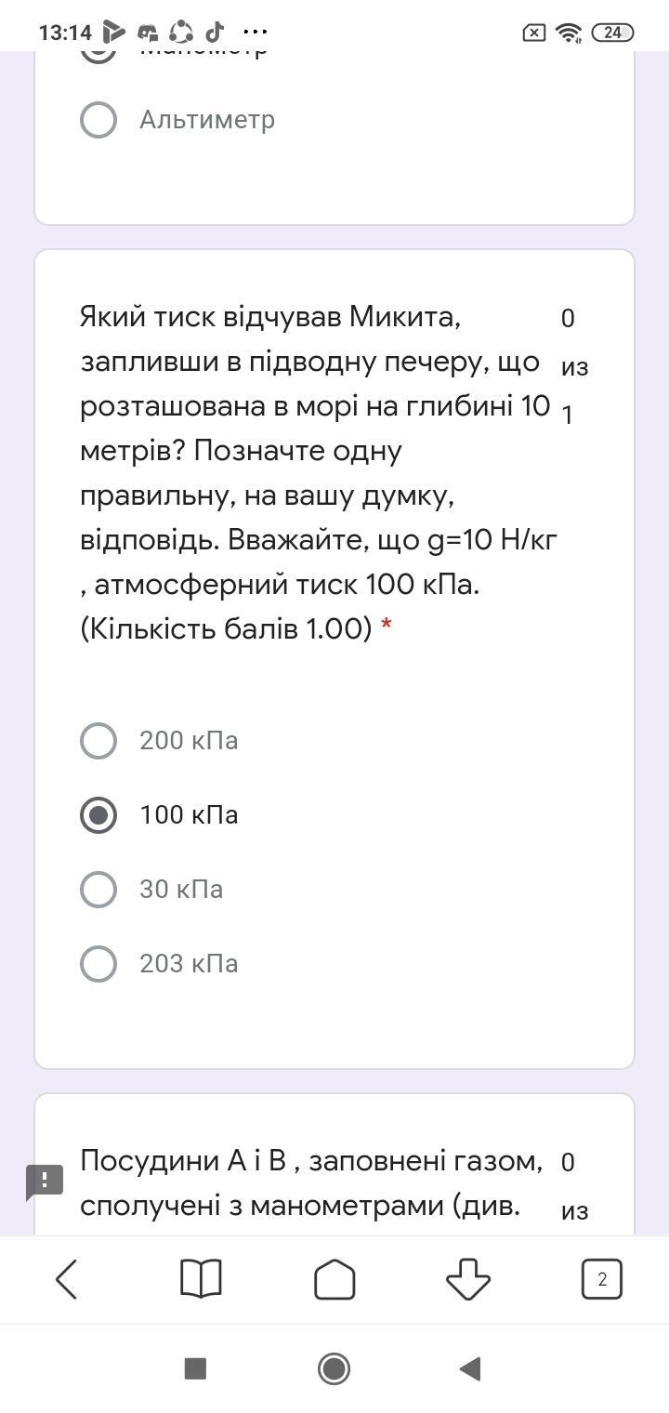
Task: Open the three-dots notification overflow
Action: (254, 32)
